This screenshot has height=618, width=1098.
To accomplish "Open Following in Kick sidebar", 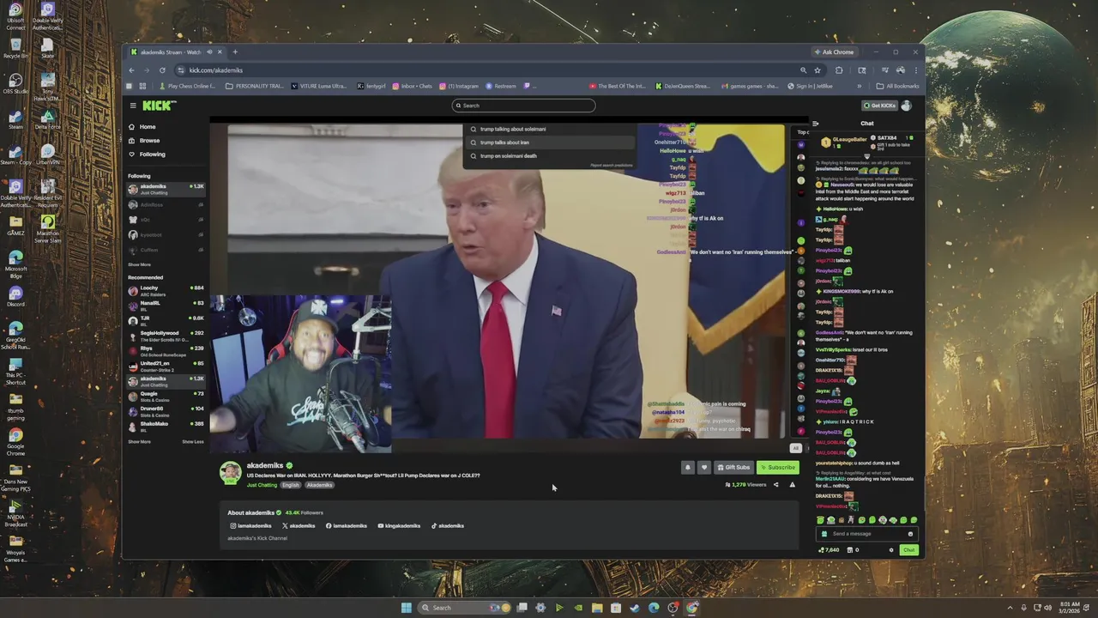I will pyautogui.click(x=152, y=154).
